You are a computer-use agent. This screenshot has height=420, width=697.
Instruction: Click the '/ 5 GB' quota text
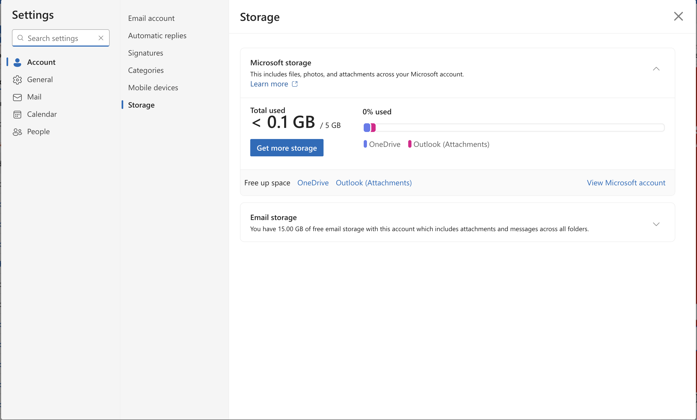[330, 125]
